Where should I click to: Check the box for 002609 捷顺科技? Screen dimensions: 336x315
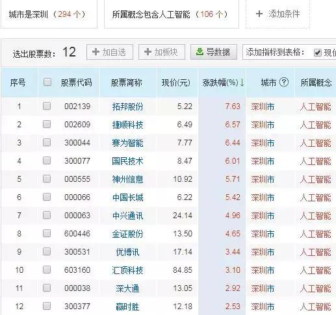pyautogui.click(x=47, y=124)
